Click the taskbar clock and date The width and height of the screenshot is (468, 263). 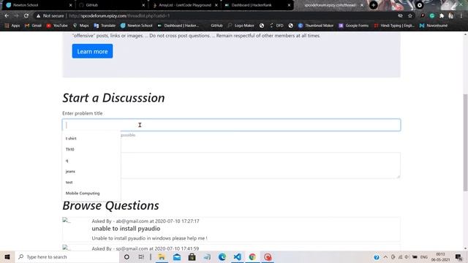tap(440, 256)
